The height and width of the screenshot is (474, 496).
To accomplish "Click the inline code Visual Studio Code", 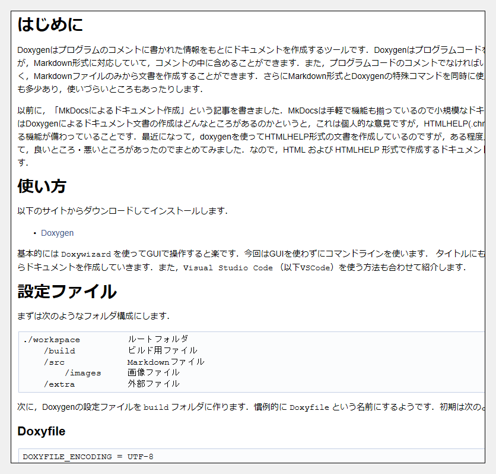I will coord(228,268).
